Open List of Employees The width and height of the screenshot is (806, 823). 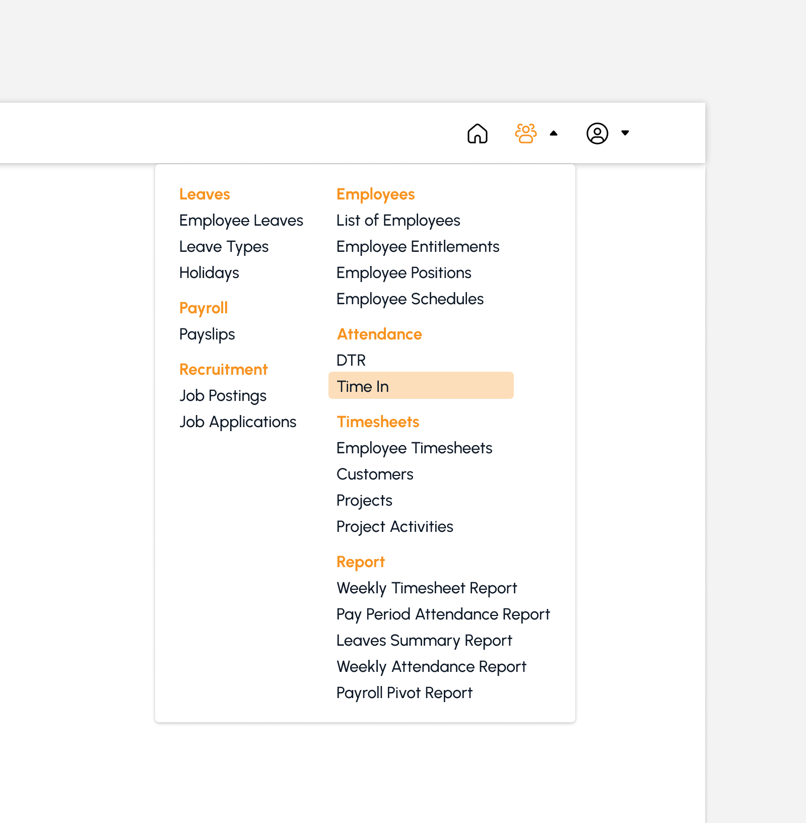click(x=398, y=221)
